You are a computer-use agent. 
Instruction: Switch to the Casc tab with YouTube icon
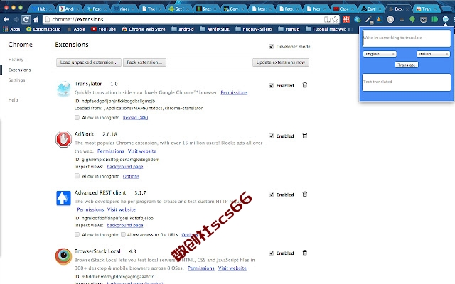pyautogui.click(x=343, y=9)
